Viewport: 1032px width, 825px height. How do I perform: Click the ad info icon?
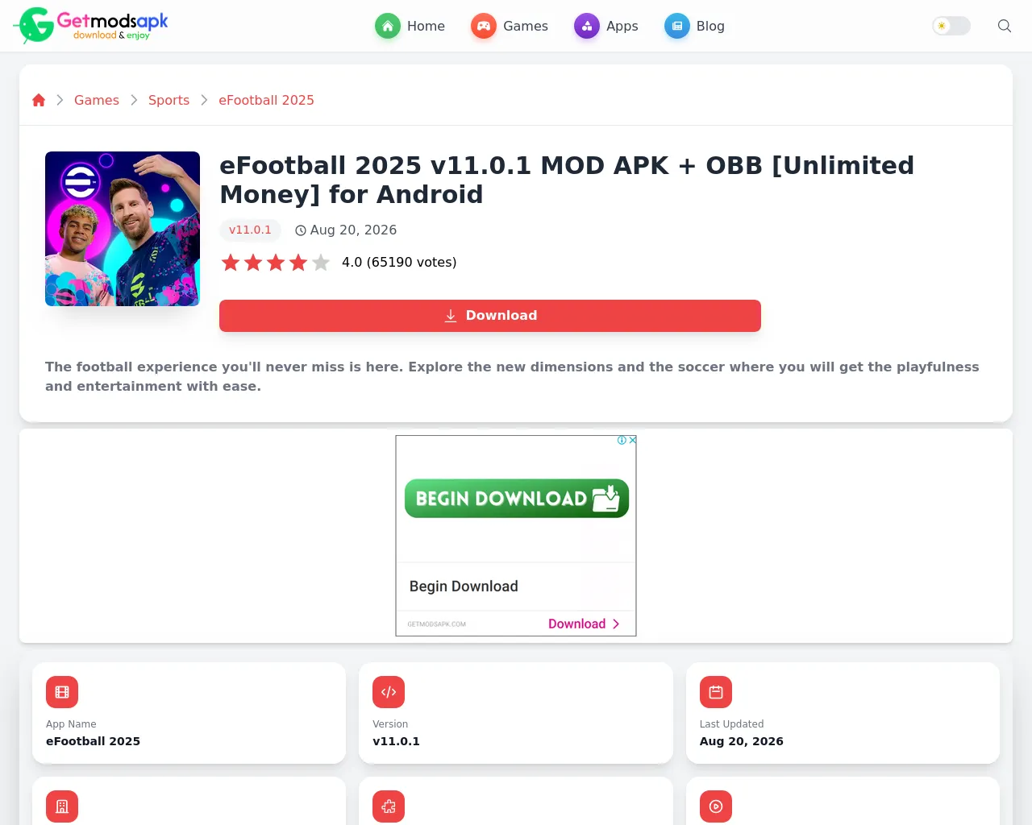(622, 440)
